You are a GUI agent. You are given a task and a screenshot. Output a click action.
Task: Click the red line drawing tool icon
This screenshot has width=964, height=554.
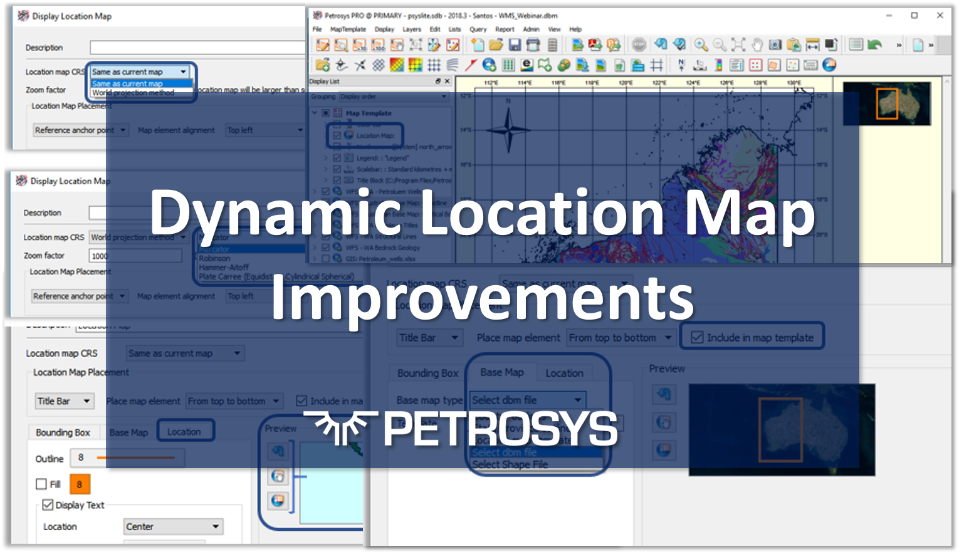[471, 65]
